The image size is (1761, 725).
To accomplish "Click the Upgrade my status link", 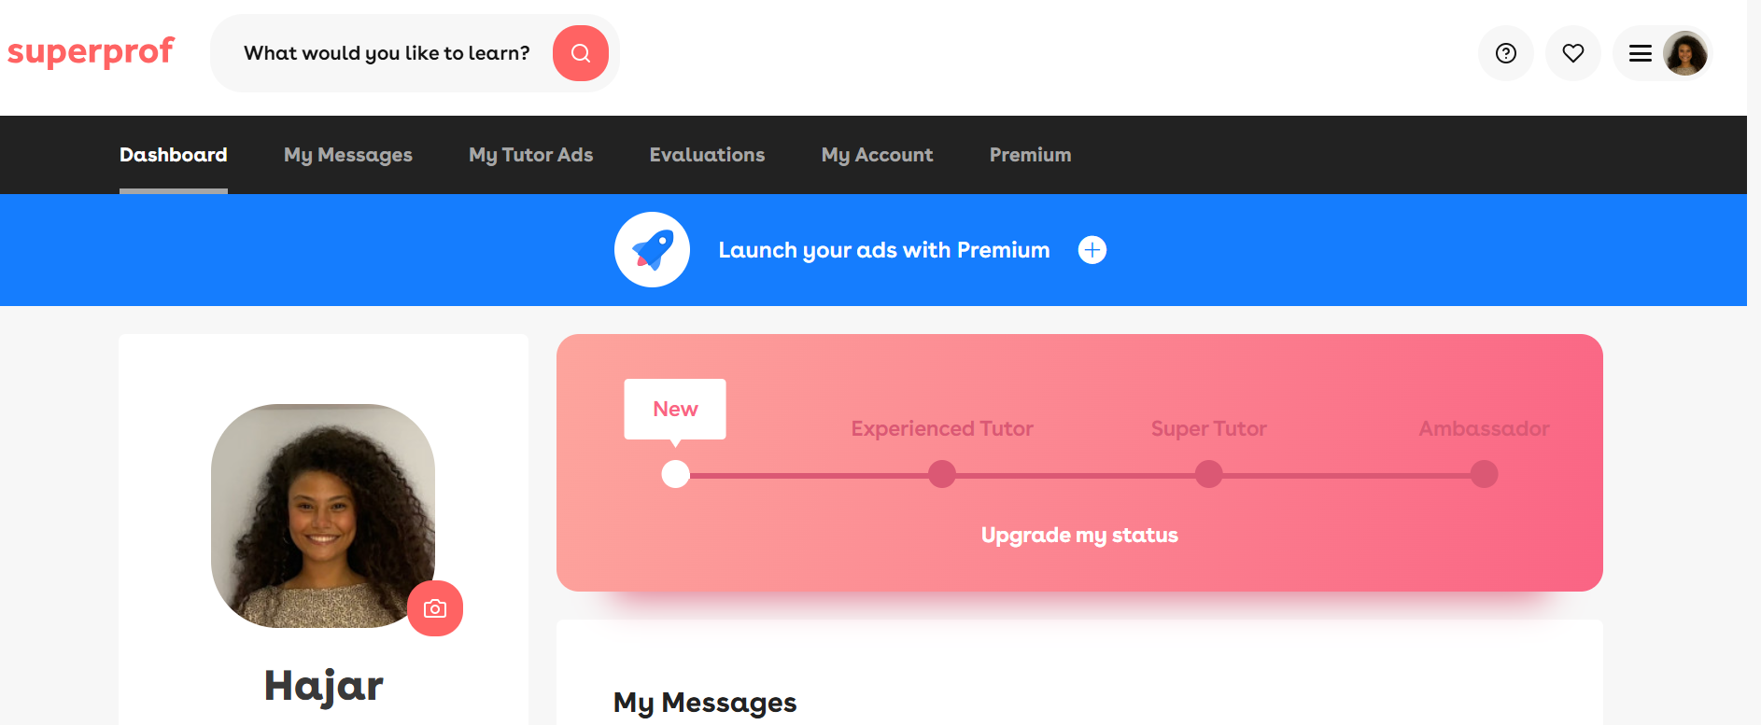I will click(1078, 535).
